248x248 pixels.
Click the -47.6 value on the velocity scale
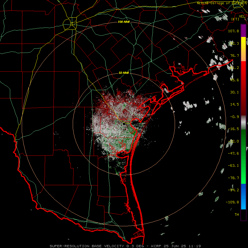click(x=233, y=153)
